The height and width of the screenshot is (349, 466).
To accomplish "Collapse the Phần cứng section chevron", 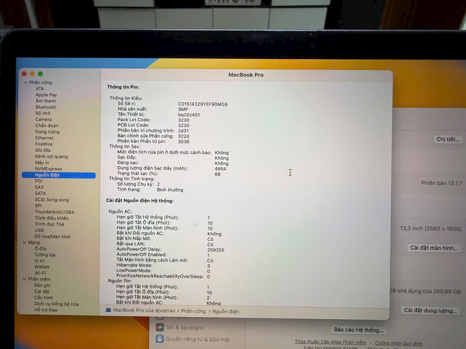I will (25, 83).
